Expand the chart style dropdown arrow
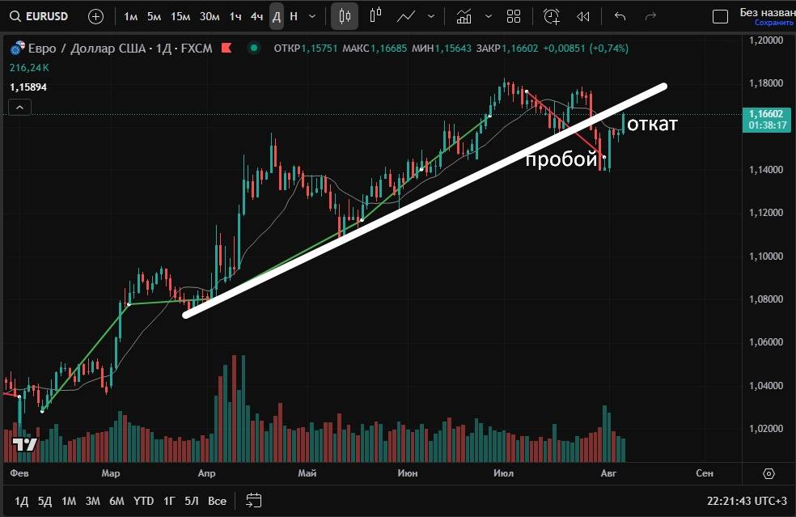This screenshot has width=796, height=517. point(430,16)
